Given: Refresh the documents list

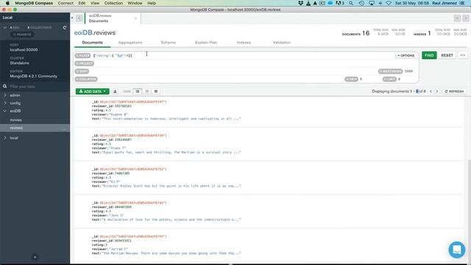Looking at the screenshot, I should tap(454, 91).
